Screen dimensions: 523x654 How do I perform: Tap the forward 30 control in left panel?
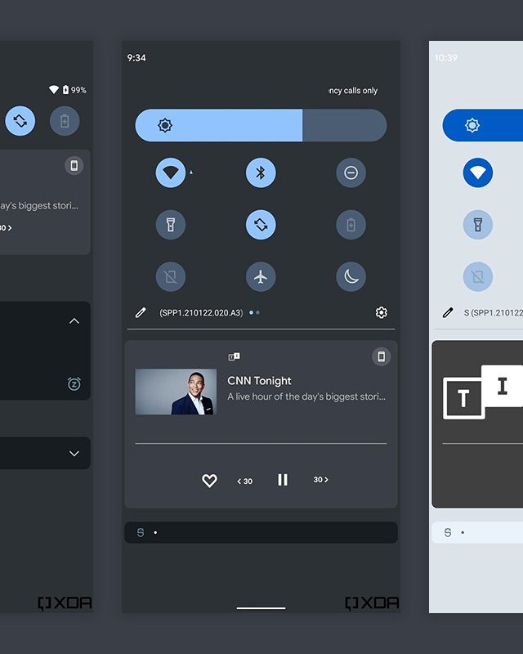6,228
